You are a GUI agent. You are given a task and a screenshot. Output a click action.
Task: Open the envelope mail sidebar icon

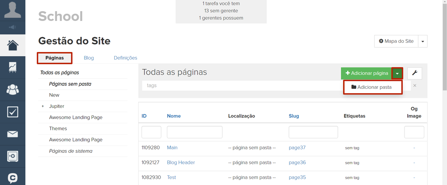point(13,134)
